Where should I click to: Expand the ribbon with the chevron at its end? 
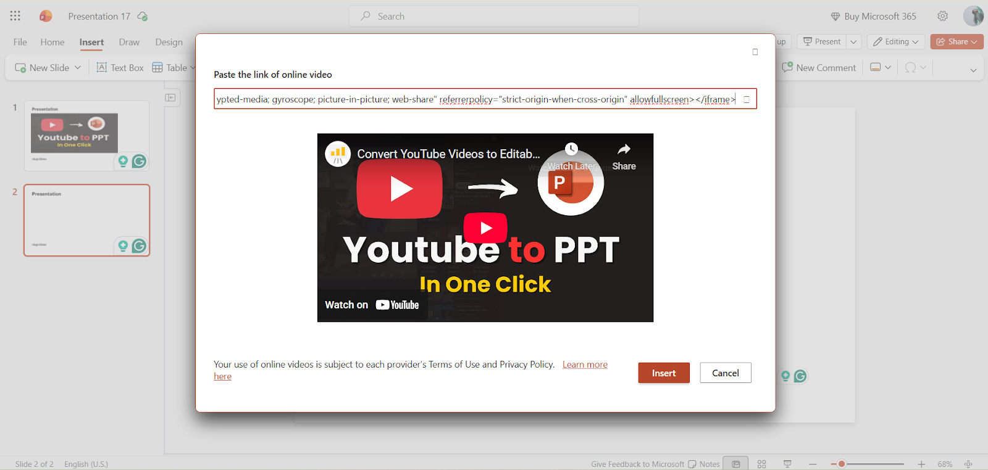point(973,70)
